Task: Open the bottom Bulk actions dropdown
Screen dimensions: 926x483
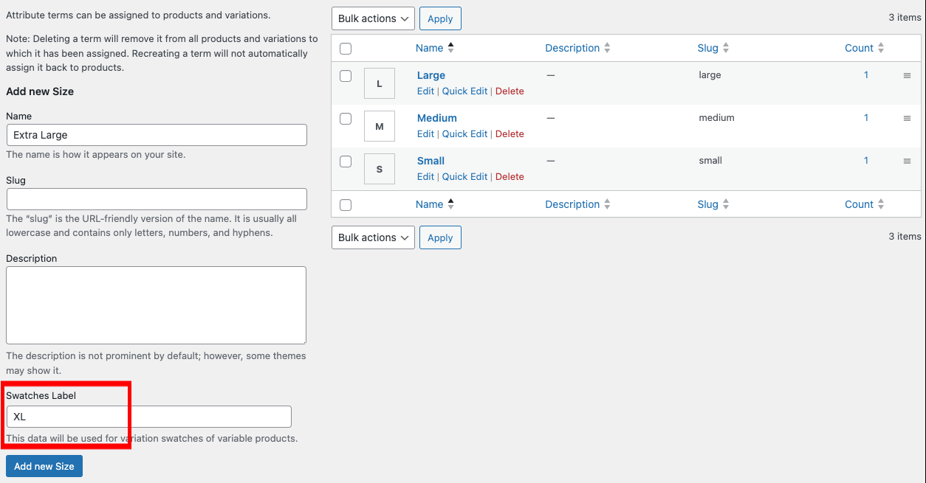Action: click(373, 237)
